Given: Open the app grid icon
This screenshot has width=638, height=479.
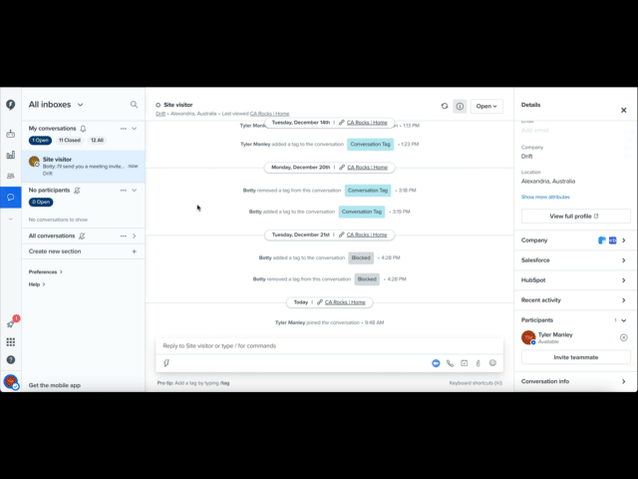Looking at the screenshot, I should (11, 341).
